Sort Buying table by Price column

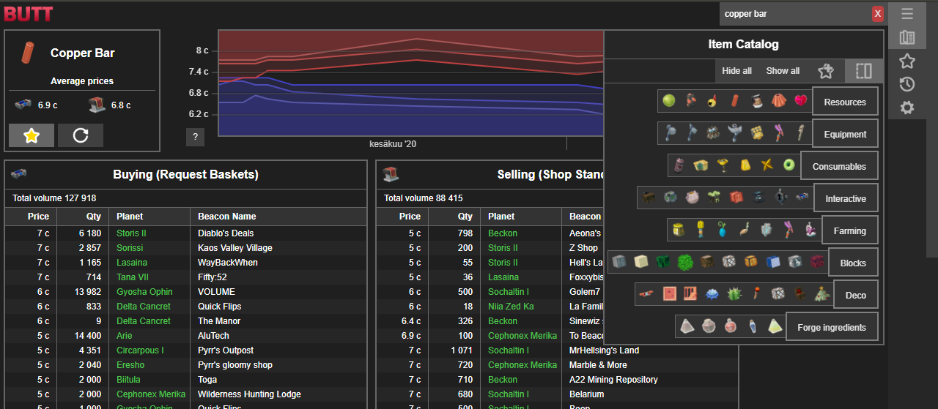32,217
